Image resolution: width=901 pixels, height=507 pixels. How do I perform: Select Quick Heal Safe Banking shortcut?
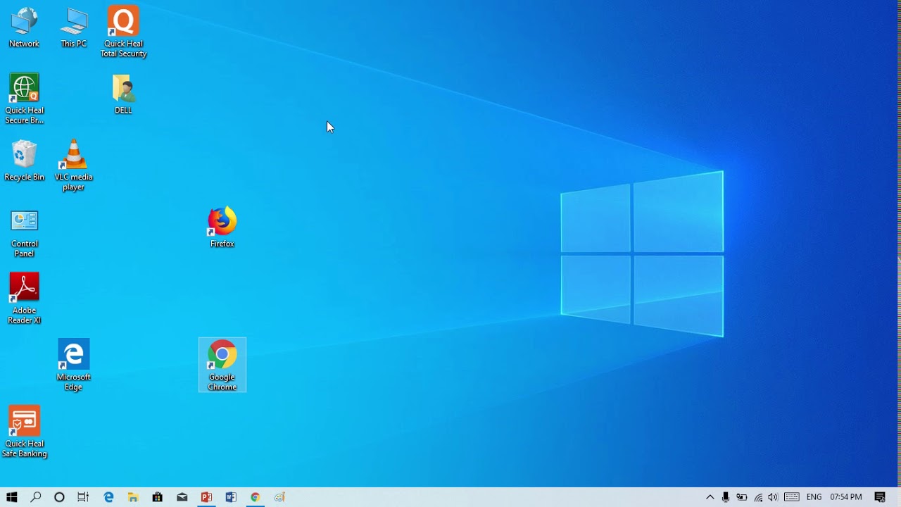click(24, 432)
